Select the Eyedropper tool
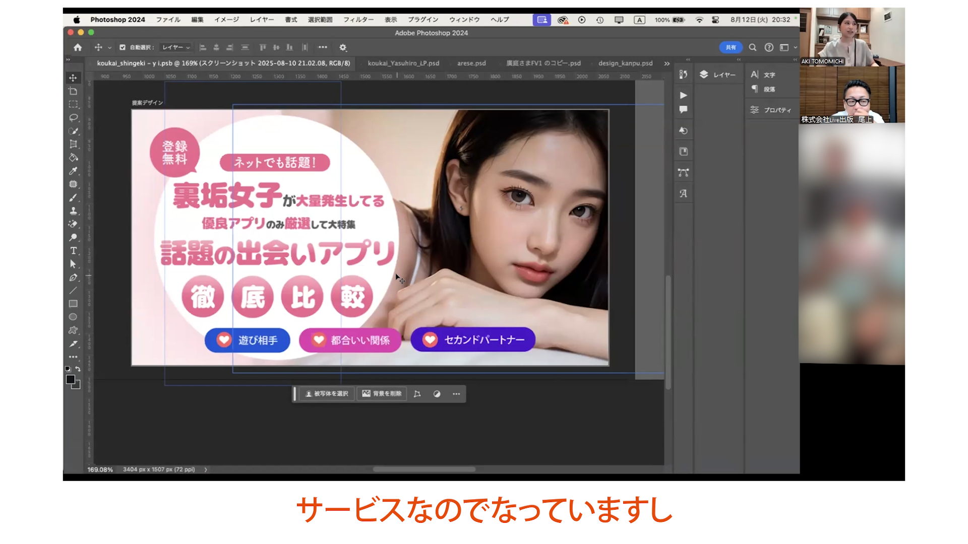Image resolution: width=968 pixels, height=544 pixels. point(73,171)
